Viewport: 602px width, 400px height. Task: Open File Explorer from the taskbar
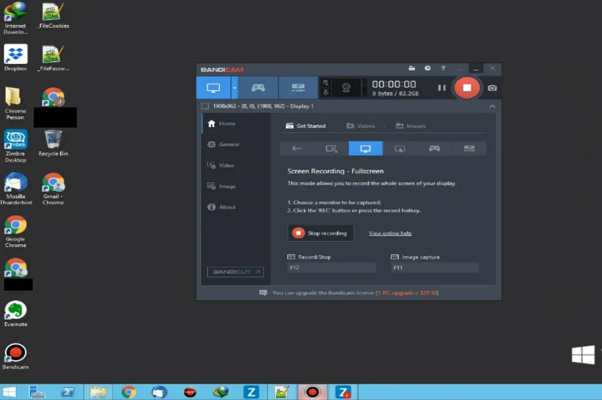(x=98, y=392)
